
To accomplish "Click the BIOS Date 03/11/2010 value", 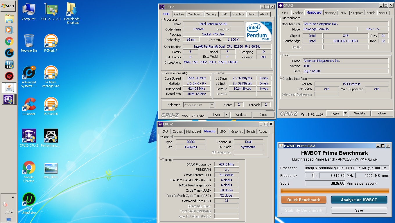I will coord(345,71).
